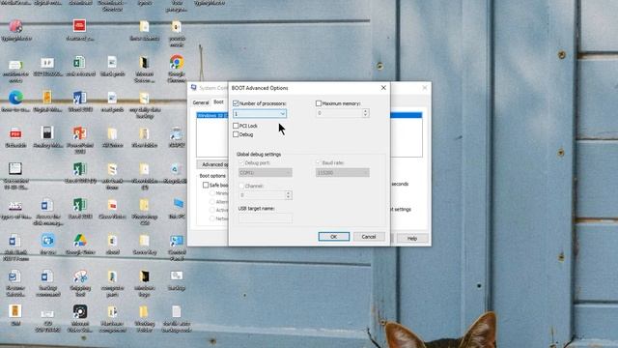
Task: Uncheck the Number of processors checkbox
Action: (236, 103)
